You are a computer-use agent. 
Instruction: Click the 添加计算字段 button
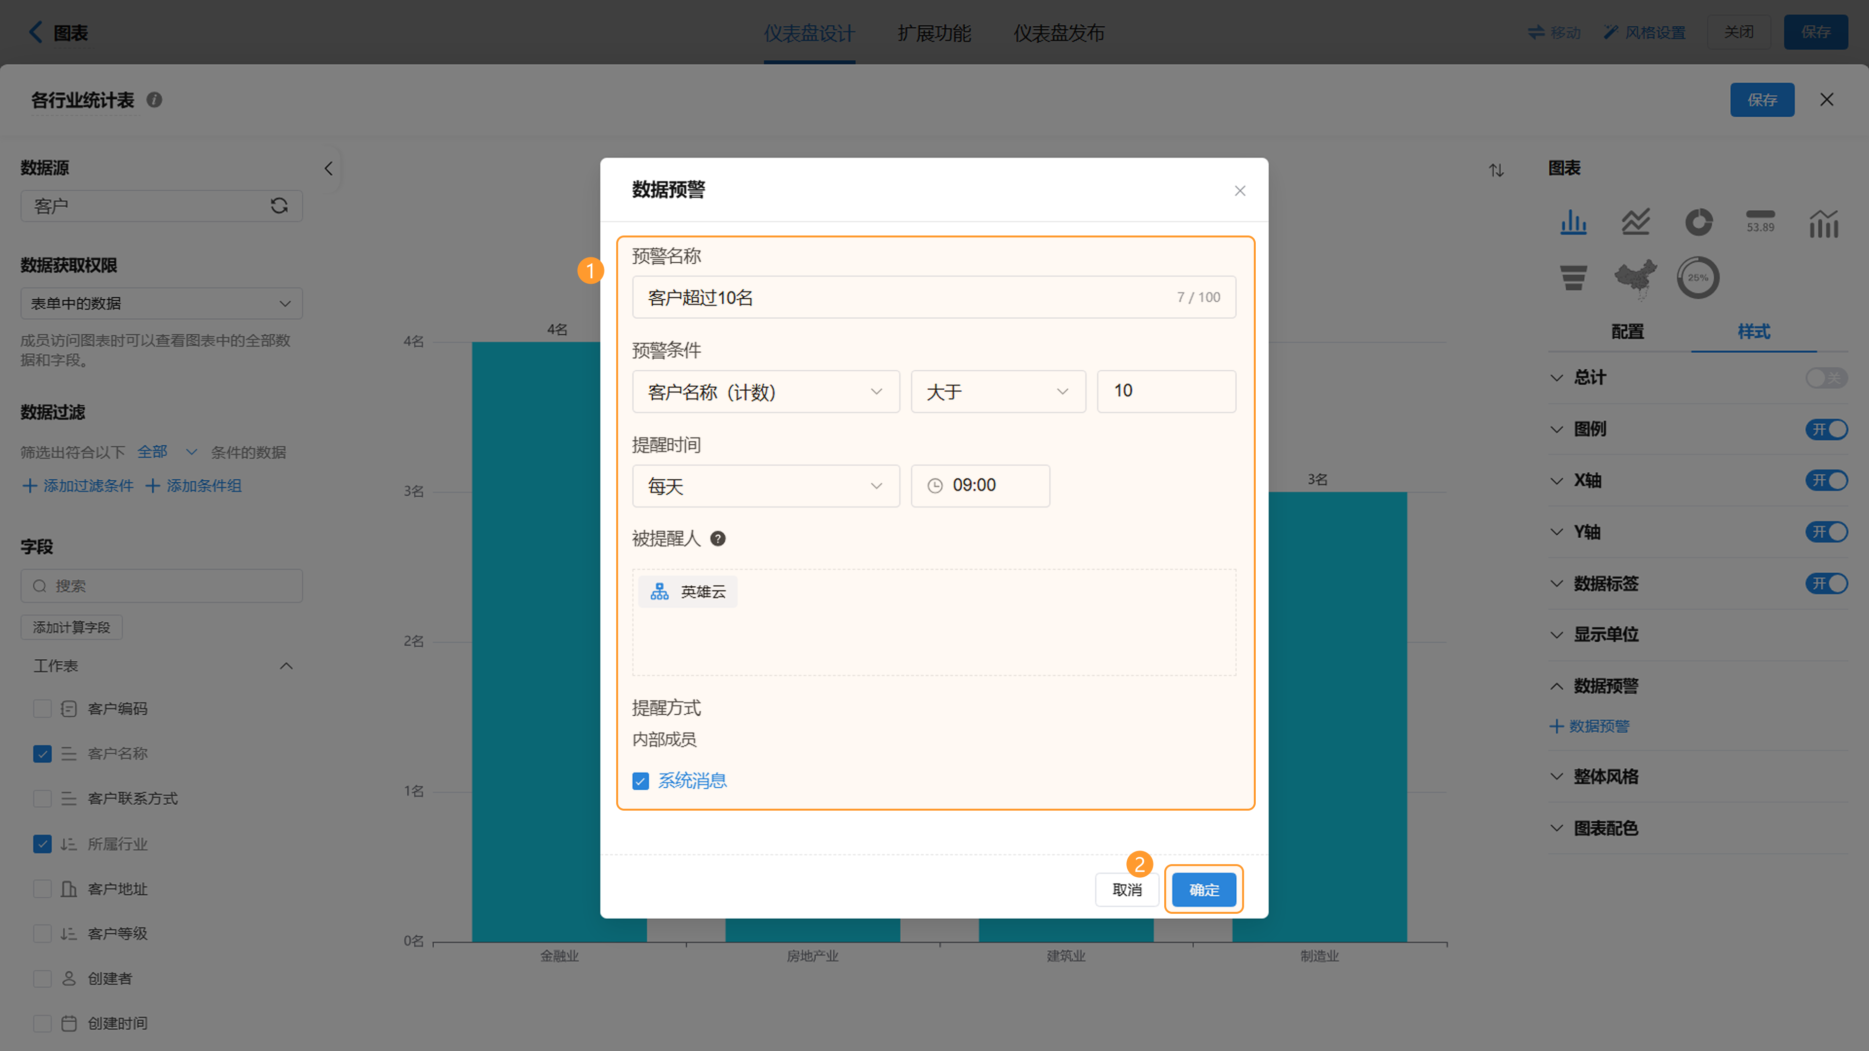coord(71,627)
